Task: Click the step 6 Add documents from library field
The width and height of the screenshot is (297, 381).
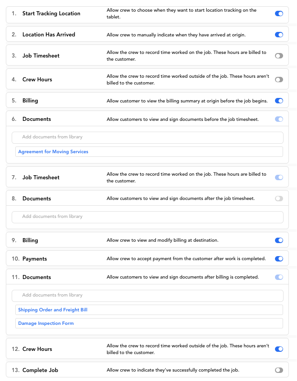Action: (147, 138)
